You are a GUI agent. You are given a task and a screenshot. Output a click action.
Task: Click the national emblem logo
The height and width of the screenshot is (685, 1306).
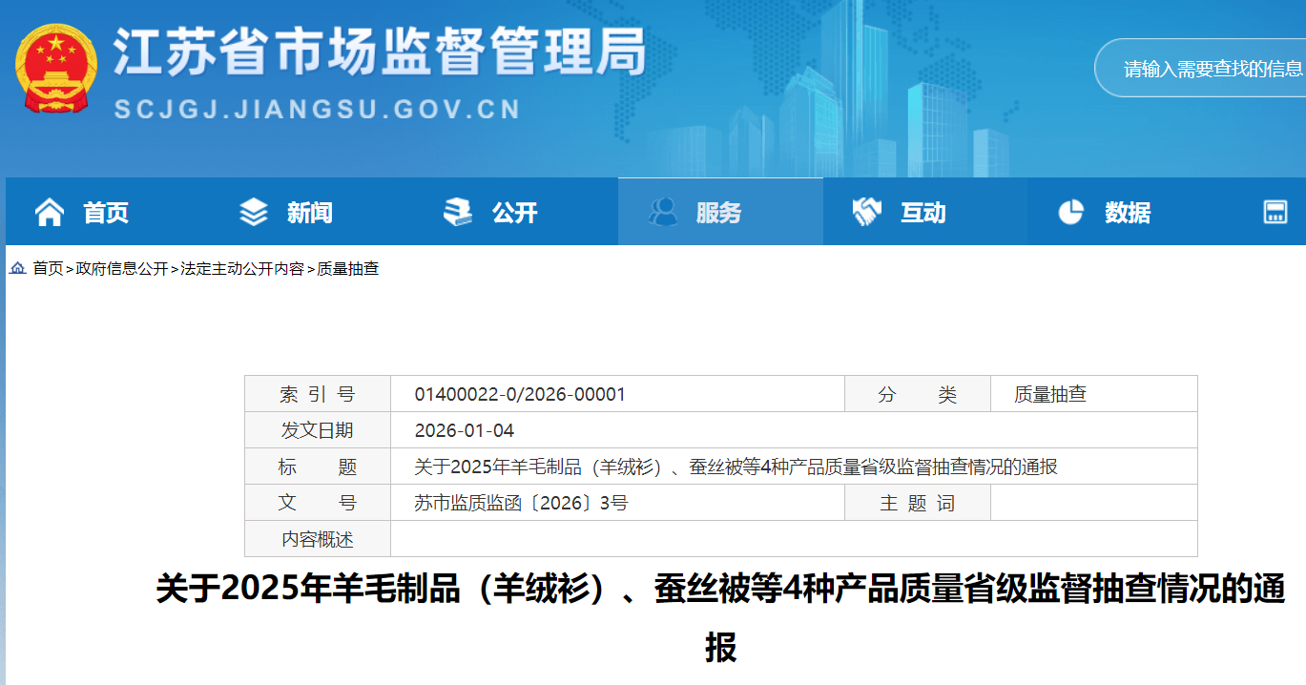click(55, 68)
